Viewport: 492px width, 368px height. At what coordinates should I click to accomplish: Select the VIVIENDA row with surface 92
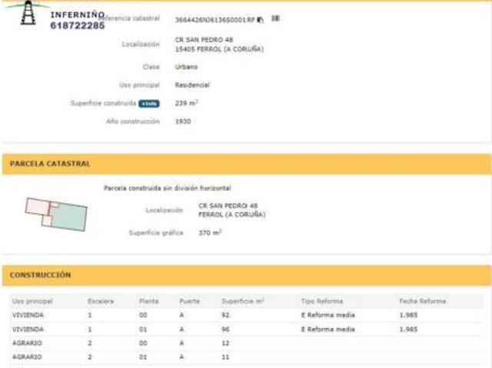point(247,315)
